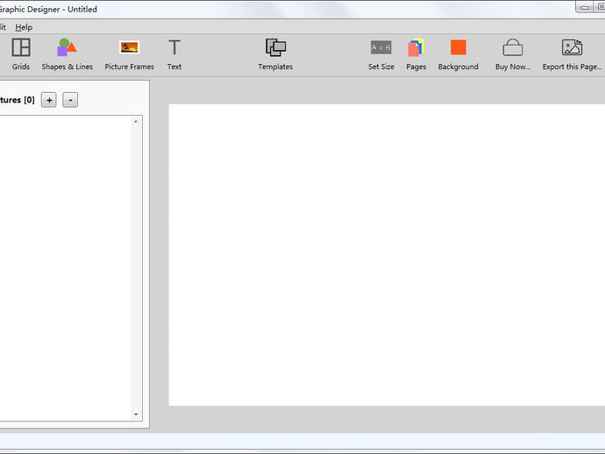Add a picture with the plus button

(49, 100)
